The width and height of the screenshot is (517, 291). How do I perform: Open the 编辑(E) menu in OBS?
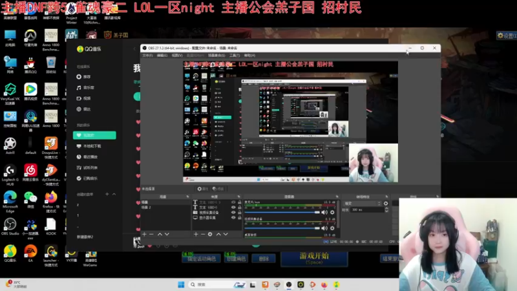pos(162,56)
